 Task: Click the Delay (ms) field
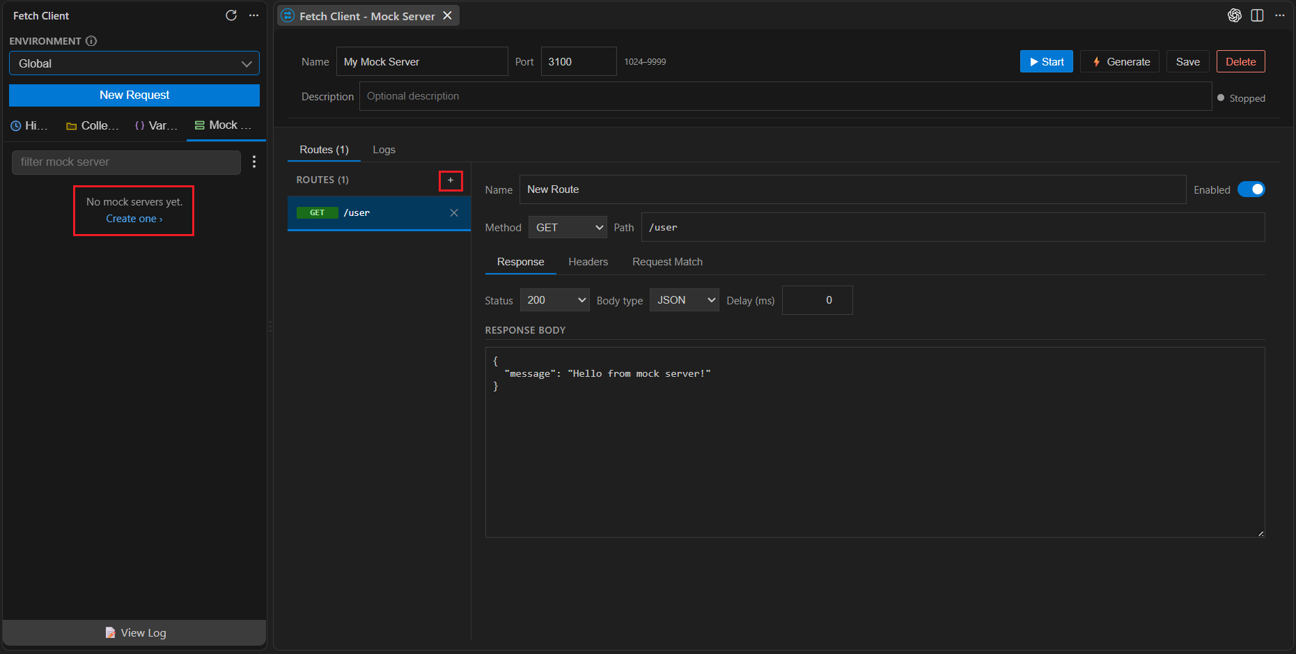[x=818, y=300]
